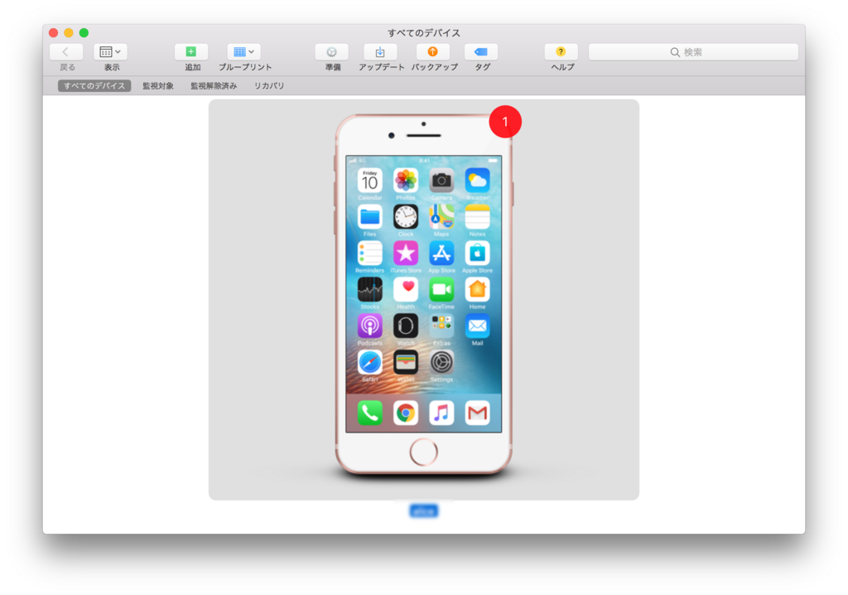Switch to the 監視解除済み tab
Viewport: 848px width, 595px height.
(214, 85)
